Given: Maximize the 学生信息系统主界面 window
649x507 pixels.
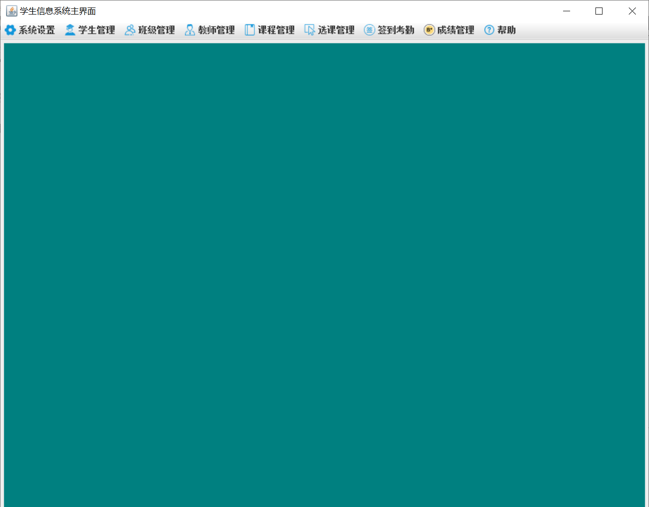Looking at the screenshot, I should (599, 11).
